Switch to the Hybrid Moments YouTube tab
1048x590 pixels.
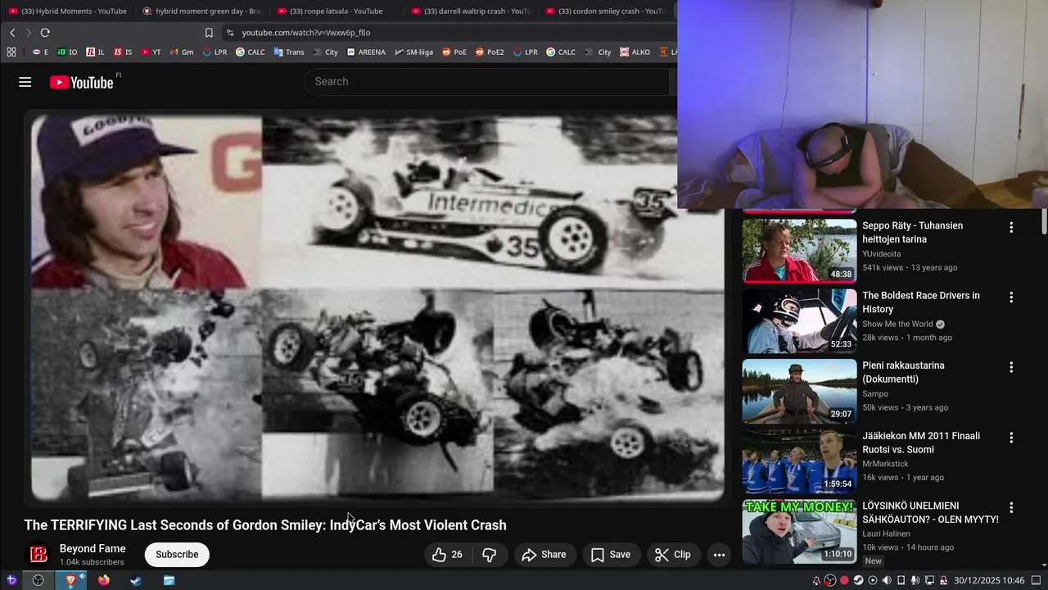pos(67,11)
